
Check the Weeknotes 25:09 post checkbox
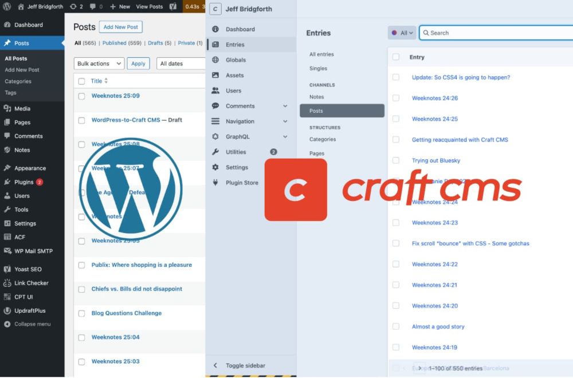pyautogui.click(x=81, y=96)
